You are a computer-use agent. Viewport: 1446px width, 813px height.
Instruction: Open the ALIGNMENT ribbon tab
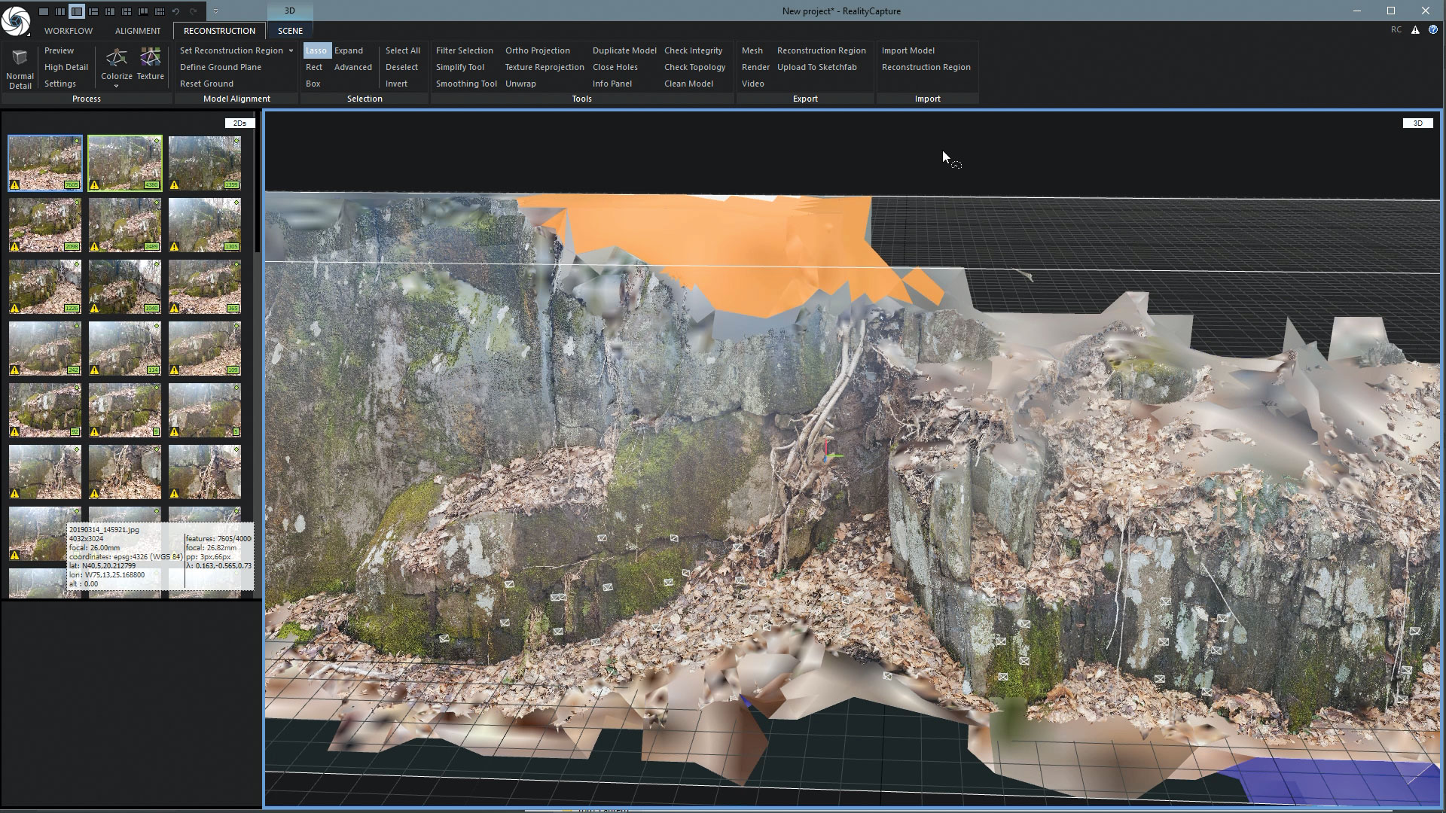click(x=138, y=31)
